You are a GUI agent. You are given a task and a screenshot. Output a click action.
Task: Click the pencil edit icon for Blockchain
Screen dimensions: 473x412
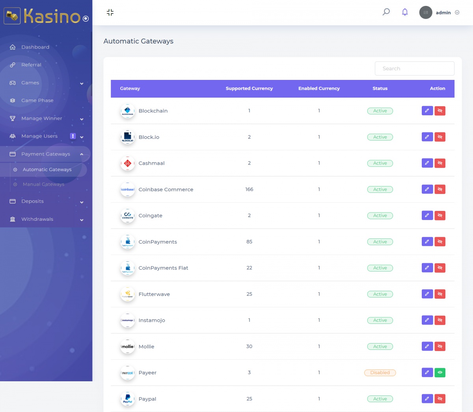(x=427, y=111)
